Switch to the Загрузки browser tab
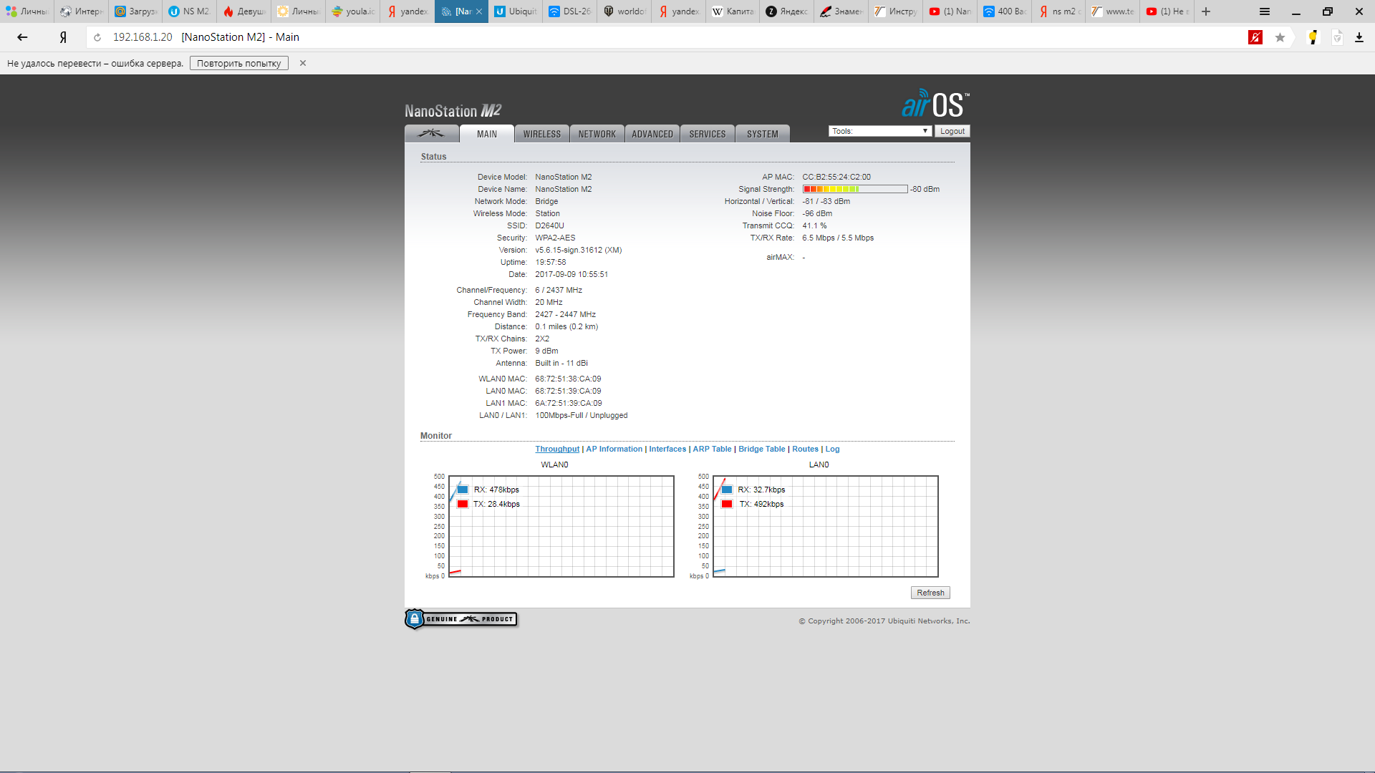Image resolution: width=1375 pixels, height=773 pixels. click(x=135, y=11)
